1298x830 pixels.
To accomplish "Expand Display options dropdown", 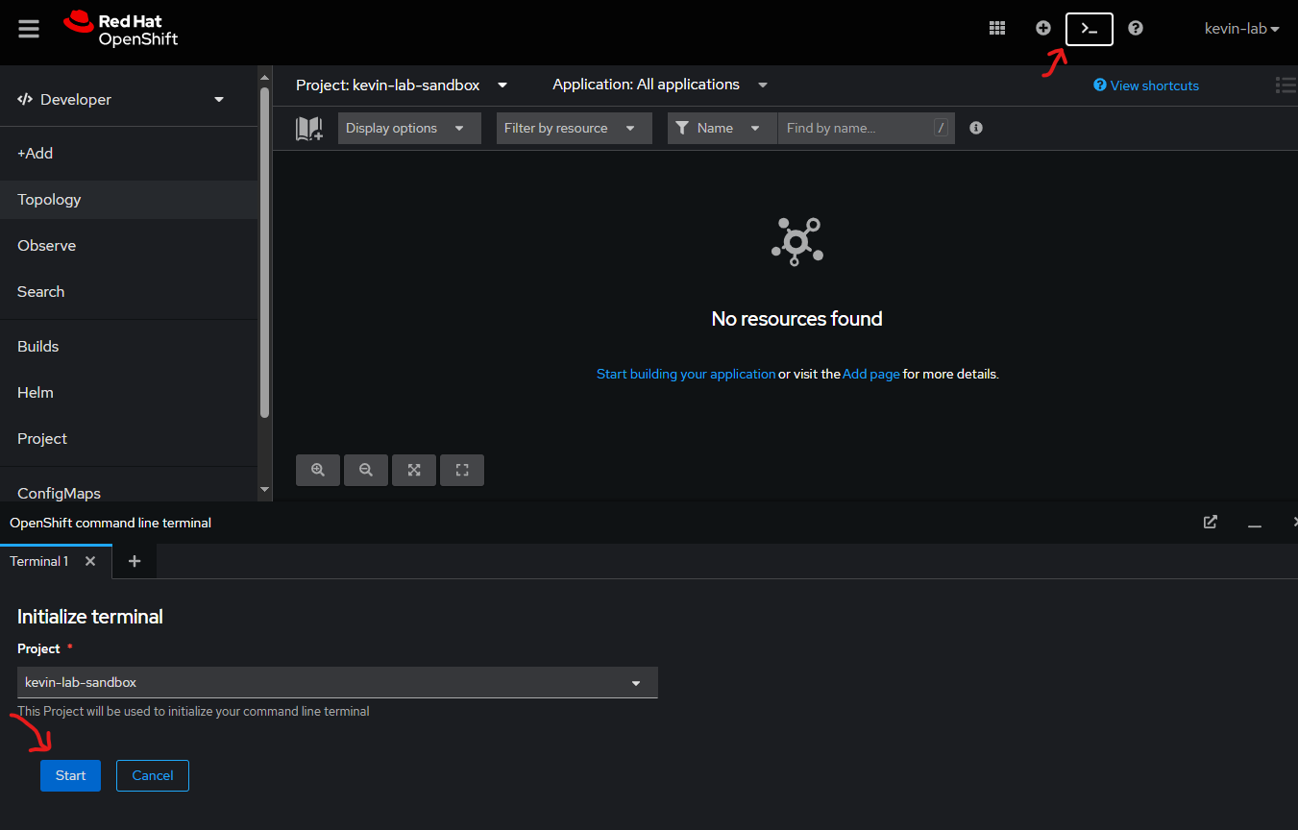I will [x=409, y=129].
